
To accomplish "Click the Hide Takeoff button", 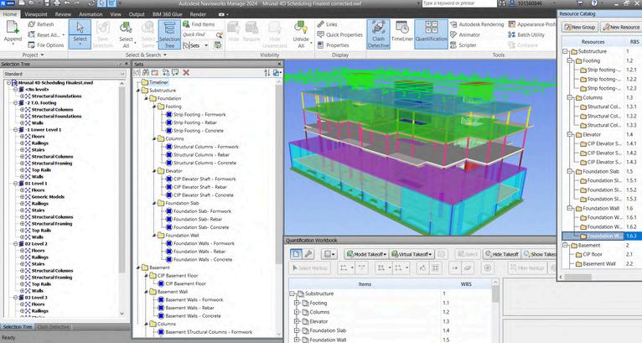I will (501, 254).
